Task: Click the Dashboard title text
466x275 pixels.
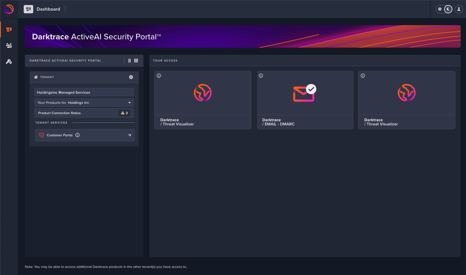Action: click(x=48, y=9)
